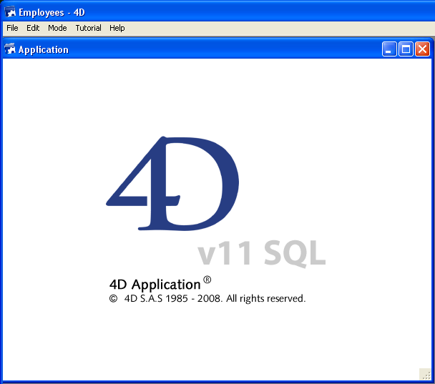This screenshot has height=384, width=435.
Task: Open the Help menu
Action: click(117, 28)
